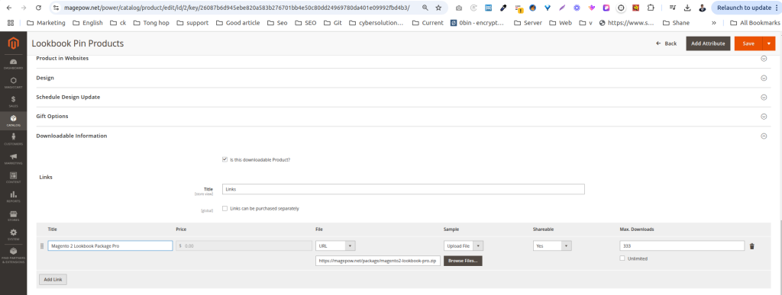782x295 pixels.
Task: Open browser downloads tray
Action: [688, 8]
